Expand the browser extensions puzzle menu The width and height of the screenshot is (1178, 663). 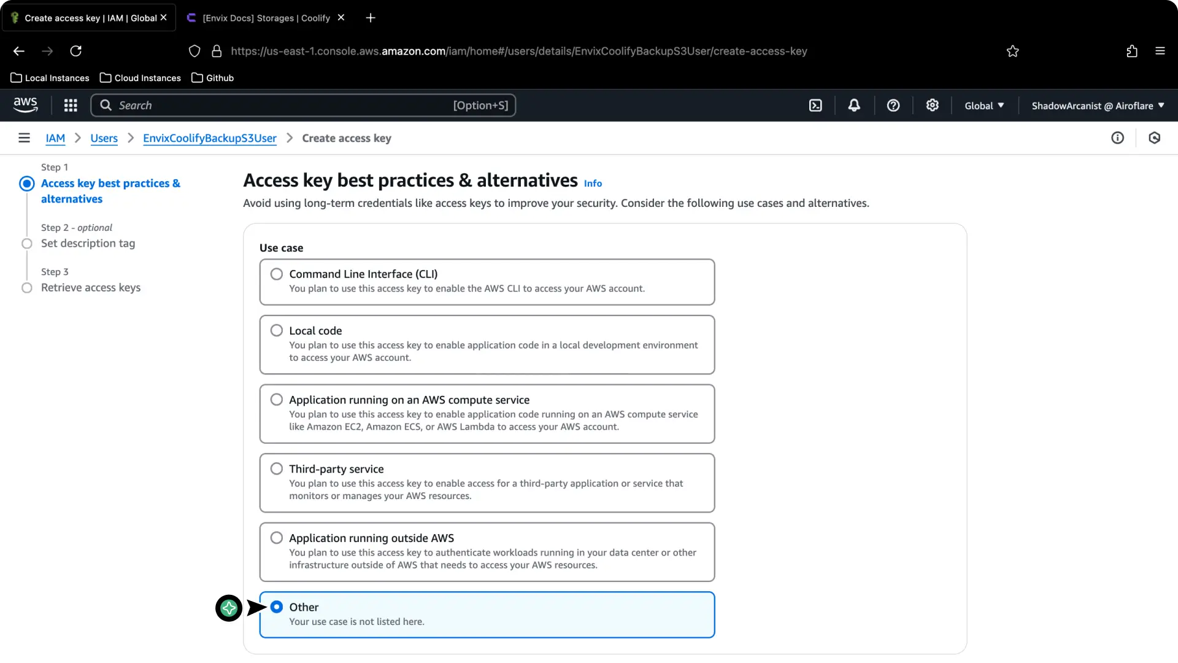(x=1132, y=51)
